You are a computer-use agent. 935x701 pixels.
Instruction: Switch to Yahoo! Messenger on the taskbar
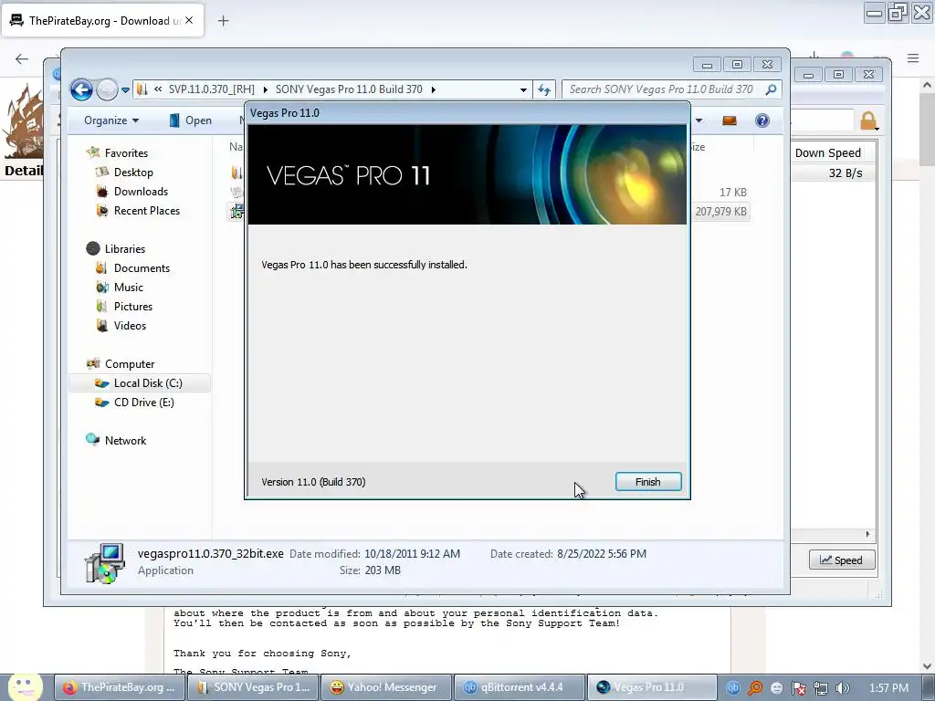click(386, 687)
